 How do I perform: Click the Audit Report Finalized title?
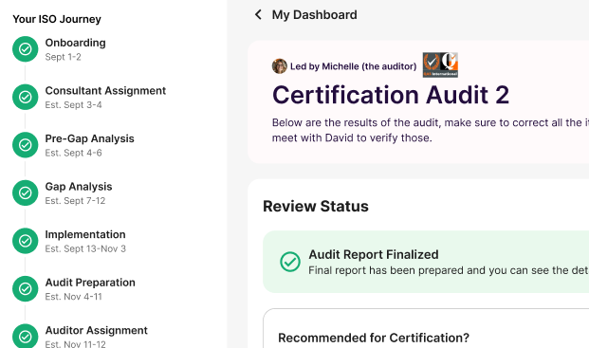[374, 254]
